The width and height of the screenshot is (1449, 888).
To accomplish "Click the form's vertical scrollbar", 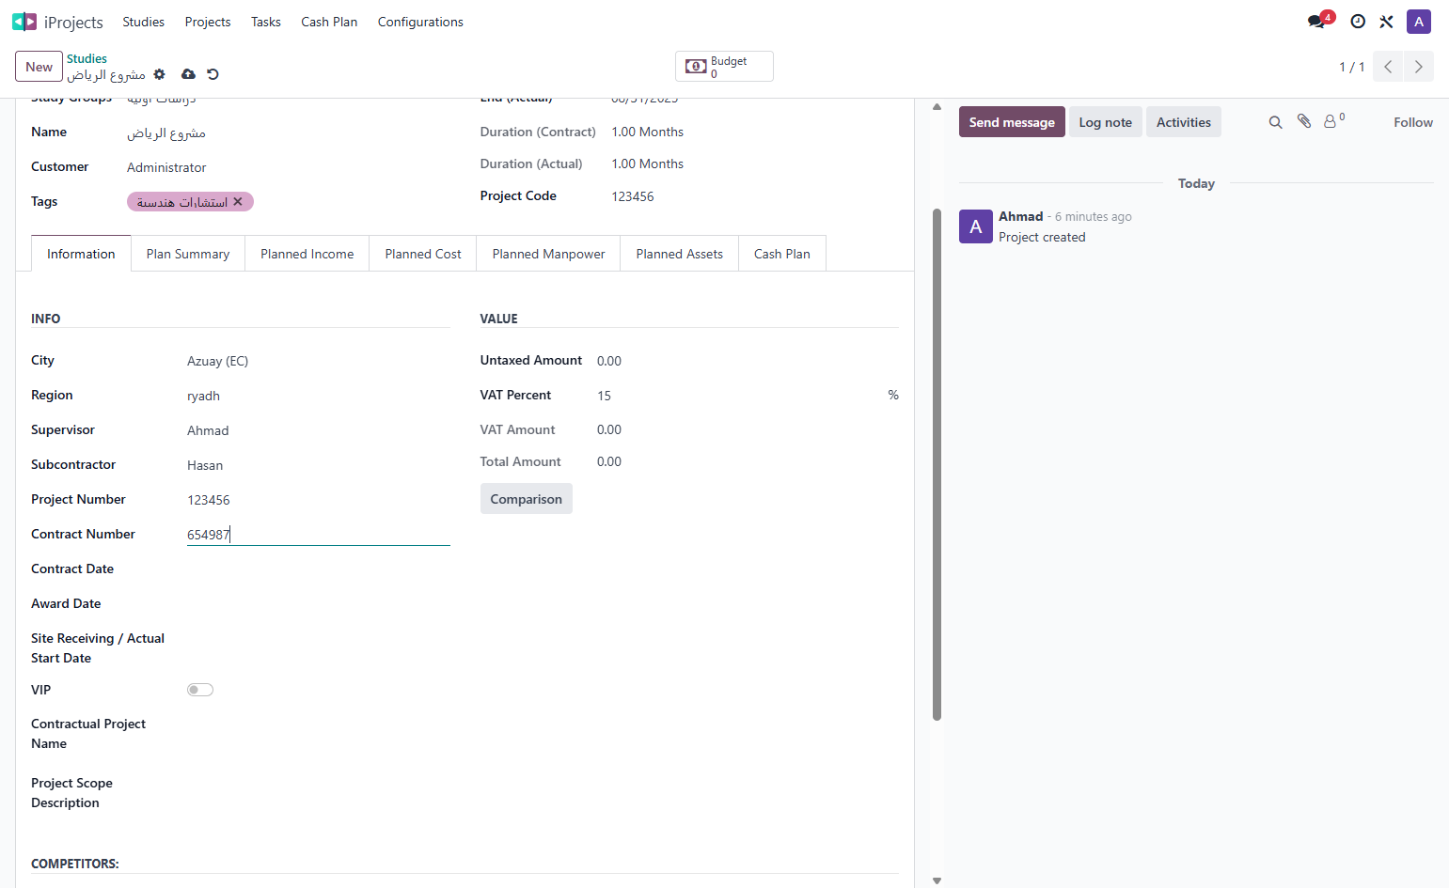I will 937,464.
